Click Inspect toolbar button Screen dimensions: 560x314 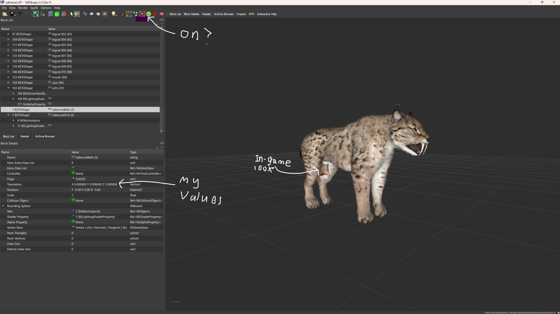click(241, 14)
